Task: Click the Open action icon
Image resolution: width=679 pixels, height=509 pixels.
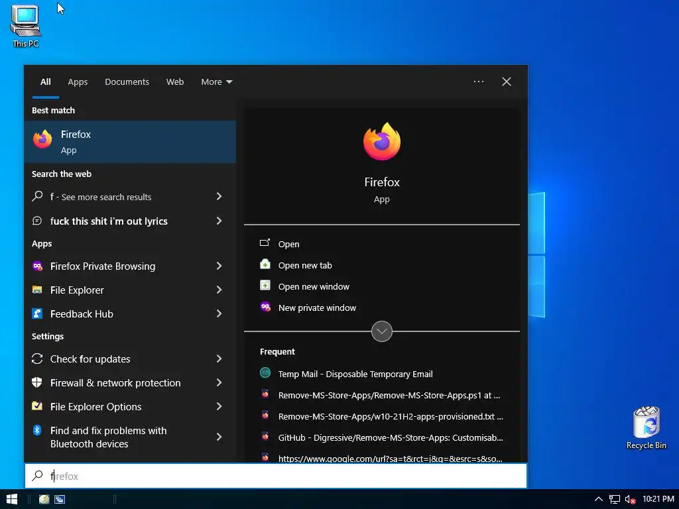Action: point(265,243)
